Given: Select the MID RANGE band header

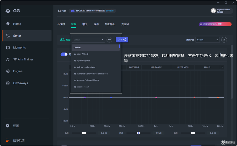Looking at the screenshot, I should point(156,67).
